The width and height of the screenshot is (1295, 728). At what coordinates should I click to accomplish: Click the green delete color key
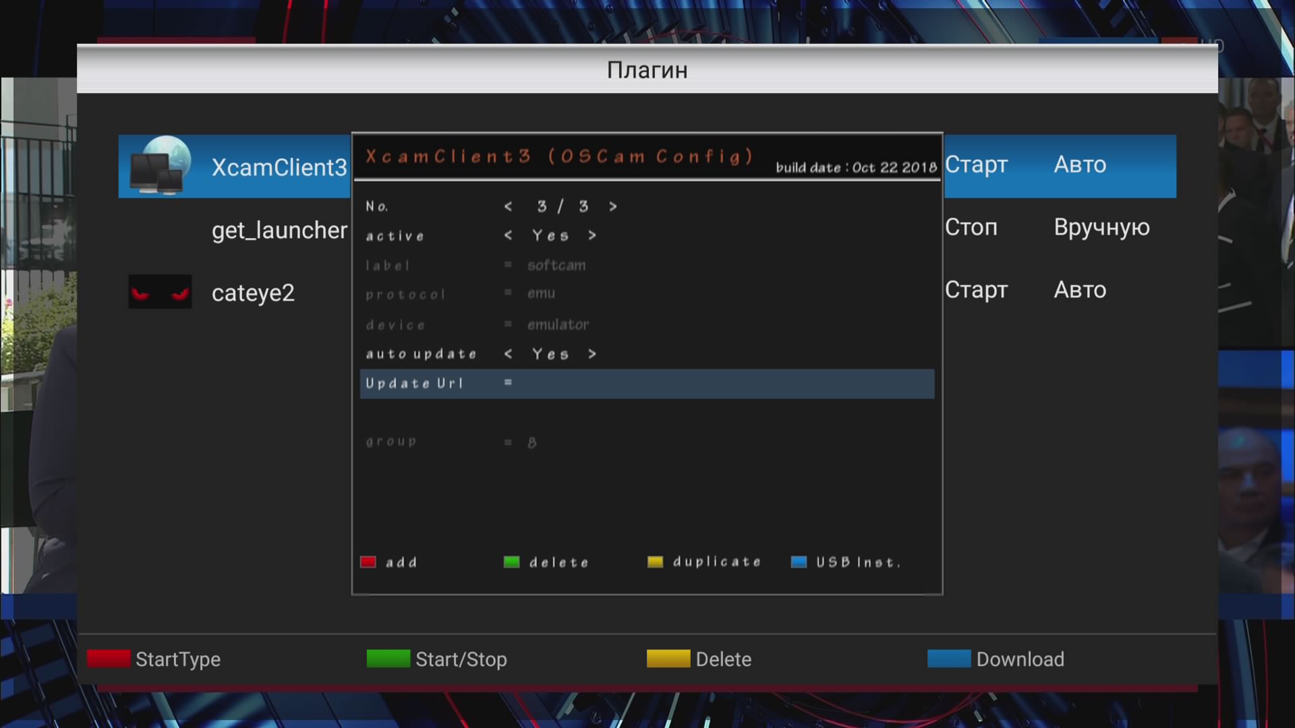pos(511,562)
